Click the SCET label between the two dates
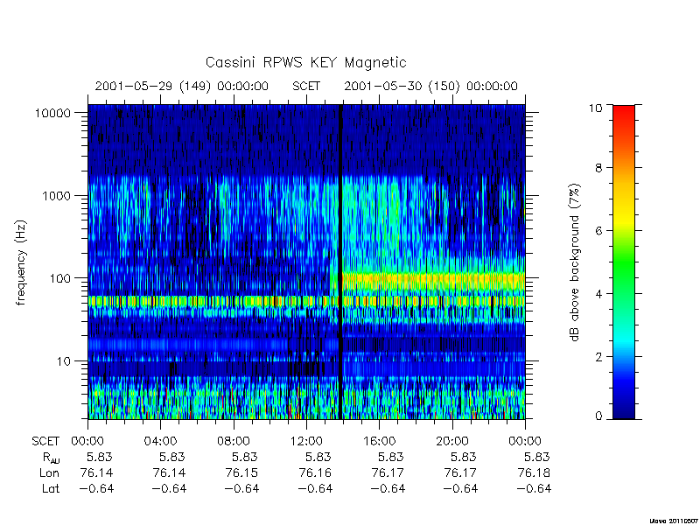Screen dimensions: 700x525 [x=306, y=86]
